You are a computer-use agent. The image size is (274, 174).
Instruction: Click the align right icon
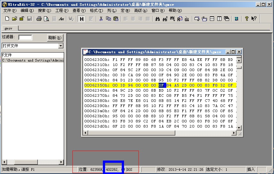[x=140, y=19]
